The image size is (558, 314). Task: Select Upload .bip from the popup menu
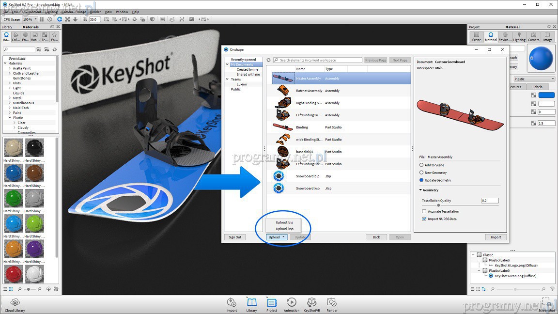[284, 222]
